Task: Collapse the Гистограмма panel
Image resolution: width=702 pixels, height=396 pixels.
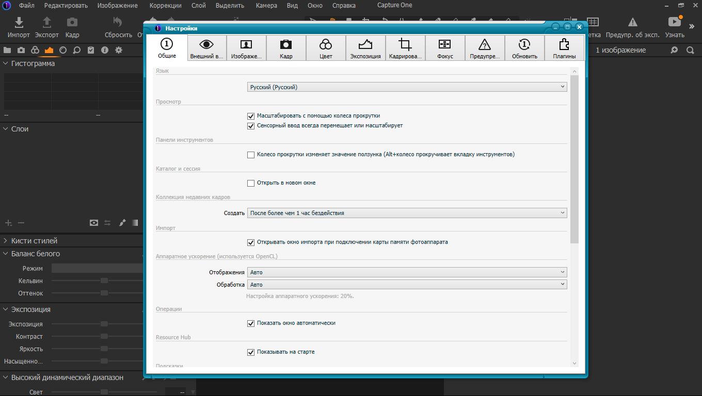Action: pyautogui.click(x=6, y=63)
